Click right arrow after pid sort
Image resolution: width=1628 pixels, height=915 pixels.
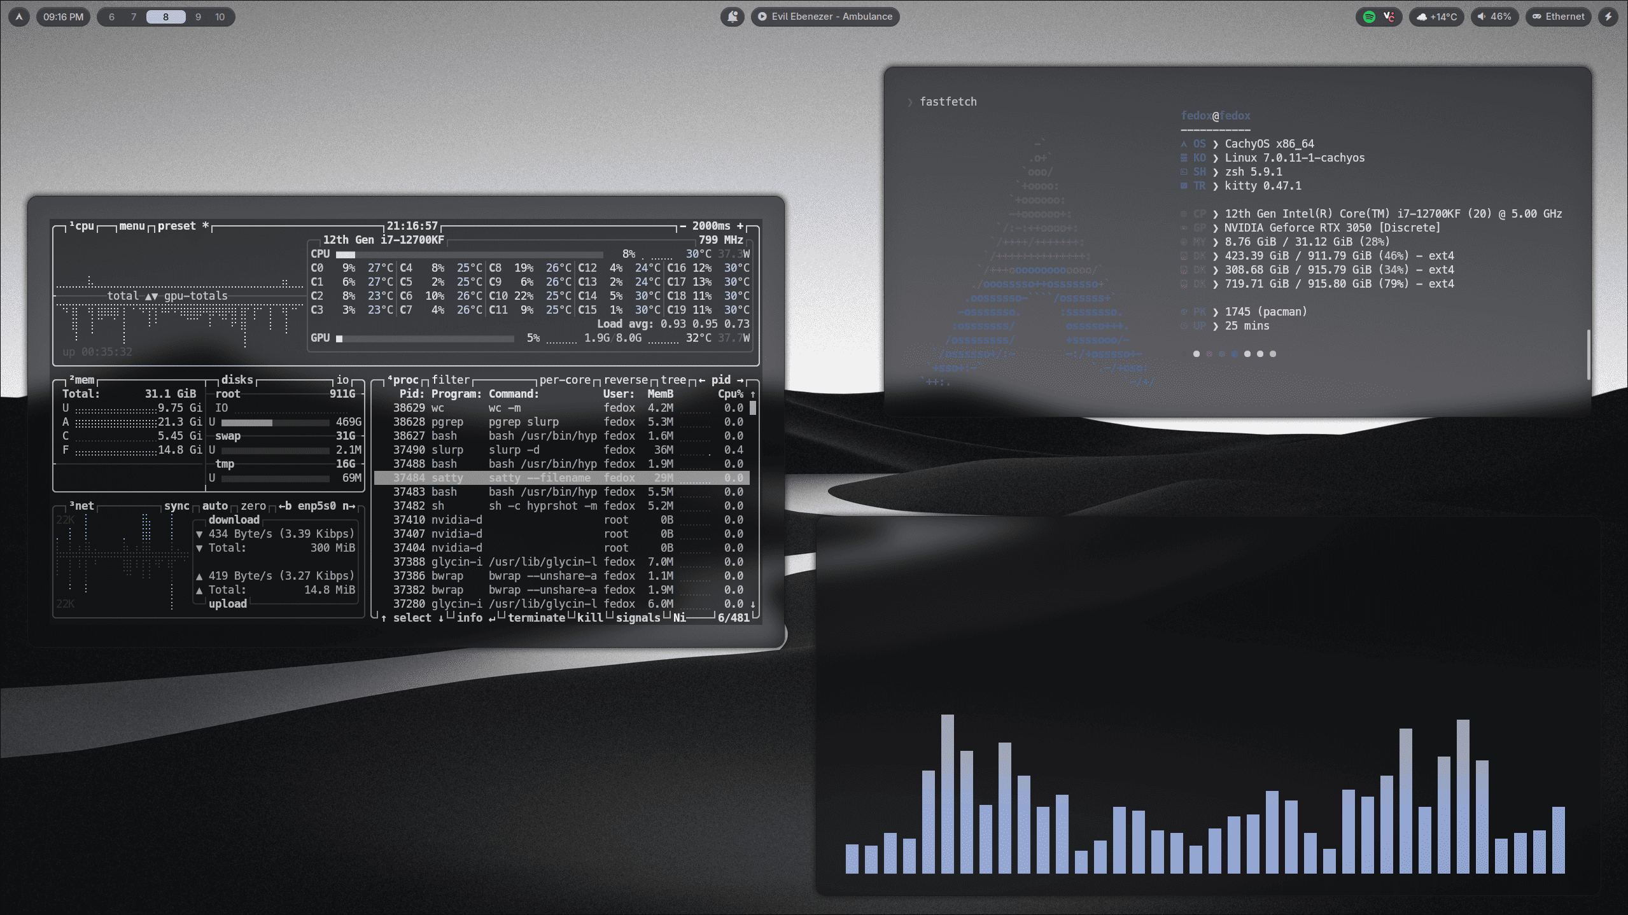coord(740,380)
